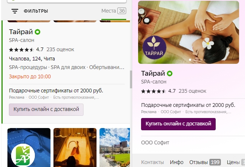The image size is (245, 167).
Task: Open the Инфо tab
Action: tap(177, 162)
